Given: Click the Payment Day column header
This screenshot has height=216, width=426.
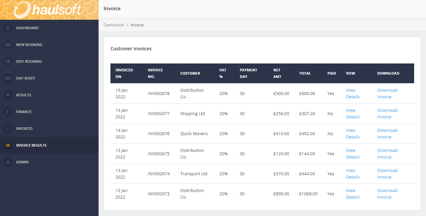Looking at the screenshot, I should click(248, 73).
